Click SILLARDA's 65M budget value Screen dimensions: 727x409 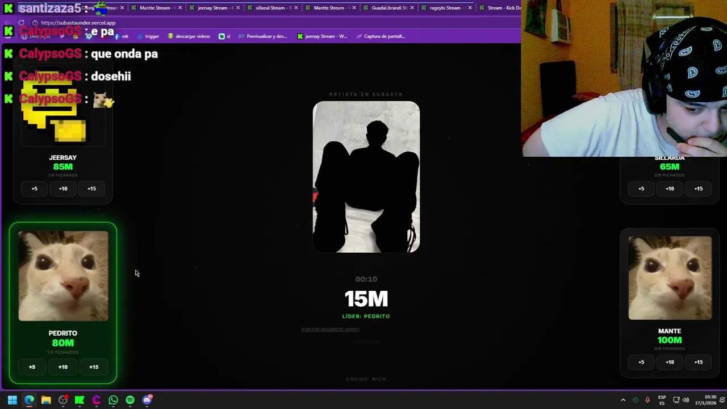tap(670, 167)
